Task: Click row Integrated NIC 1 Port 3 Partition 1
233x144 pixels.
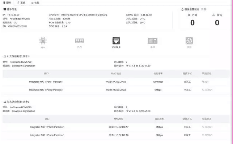Action: click(116, 127)
